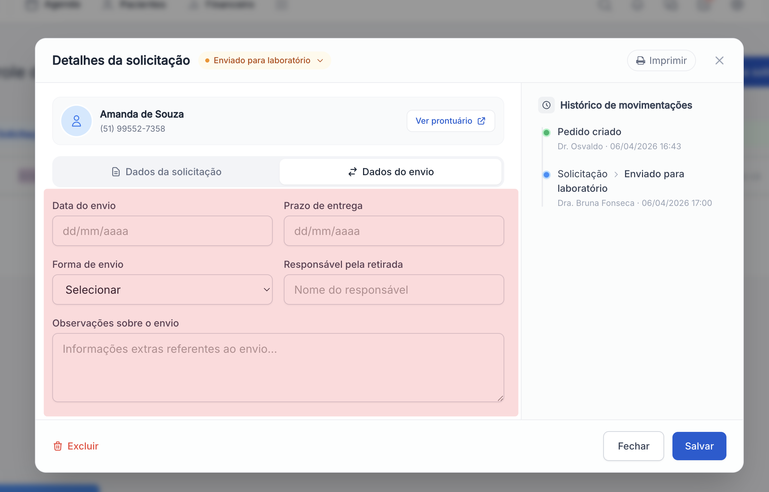Click the patient avatar icon

[76, 121]
